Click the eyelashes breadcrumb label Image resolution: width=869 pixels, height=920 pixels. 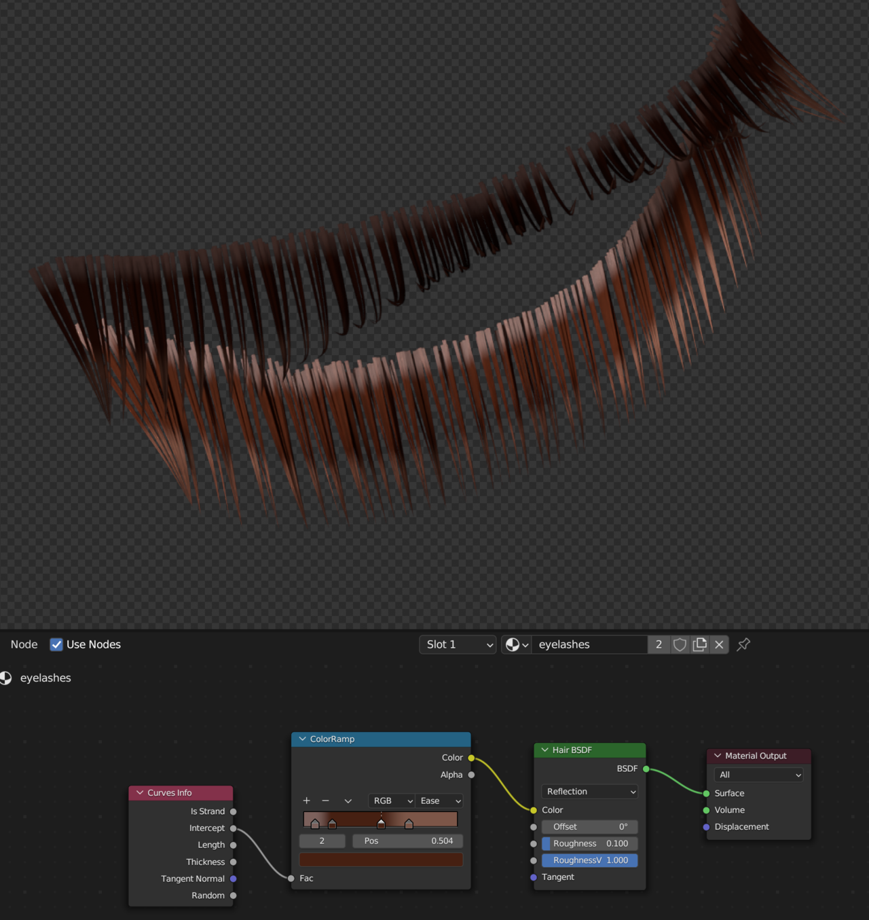pos(45,678)
